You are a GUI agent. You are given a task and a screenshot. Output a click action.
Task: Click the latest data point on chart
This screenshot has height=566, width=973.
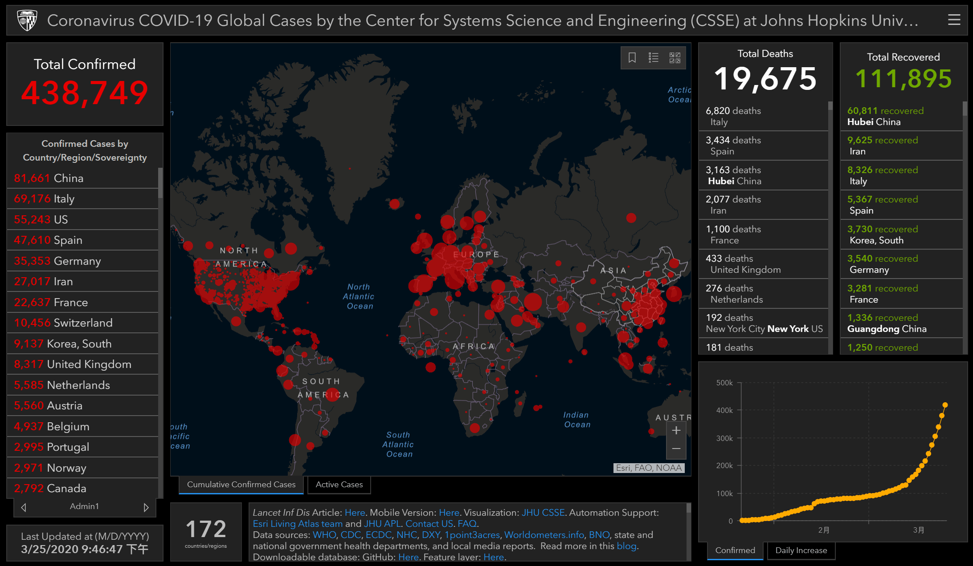945,405
